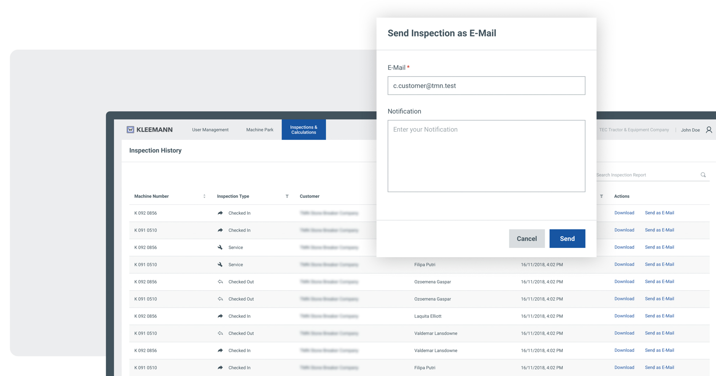Download the first K 092 0856 report
This screenshot has width=716, height=376.
624,213
